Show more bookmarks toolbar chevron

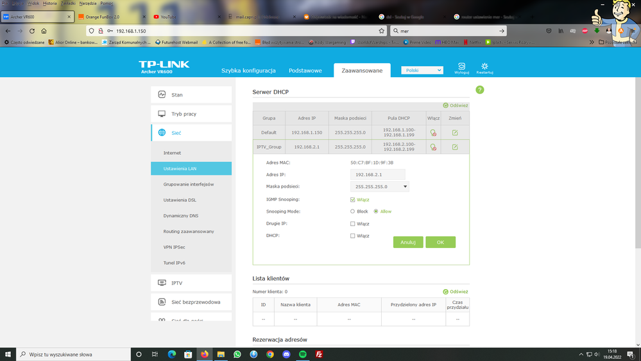coord(592,42)
